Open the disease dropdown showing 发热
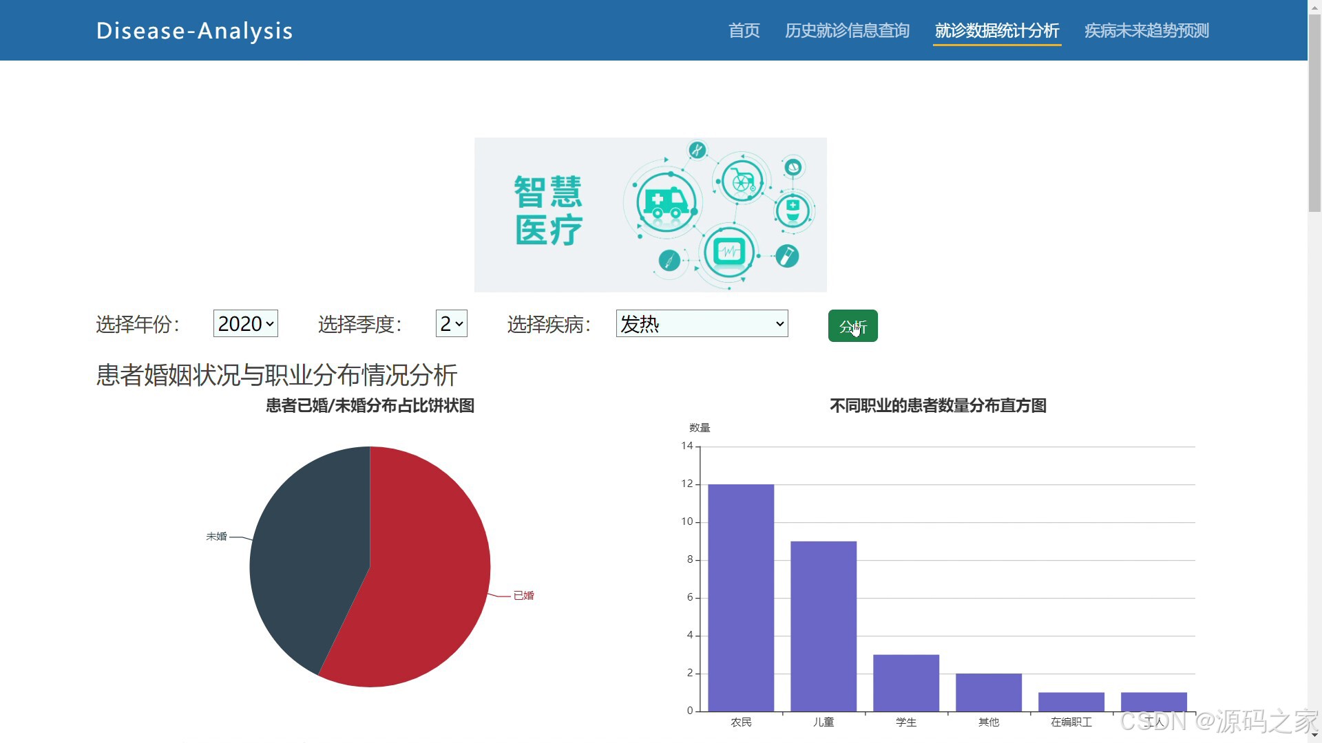This screenshot has height=743, width=1322. pos(702,323)
